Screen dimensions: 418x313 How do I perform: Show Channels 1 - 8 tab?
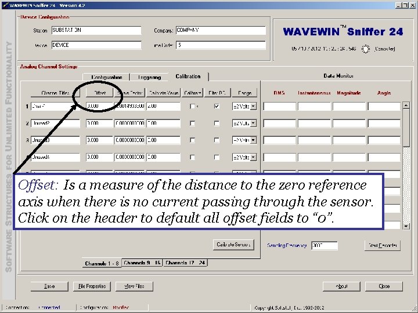(x=102, y=263)
